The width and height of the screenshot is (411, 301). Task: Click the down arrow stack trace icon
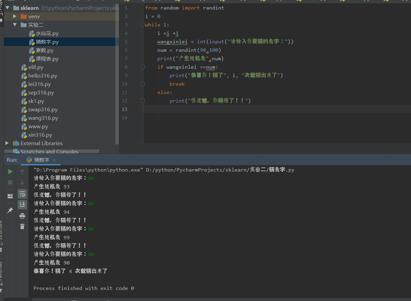22,182
